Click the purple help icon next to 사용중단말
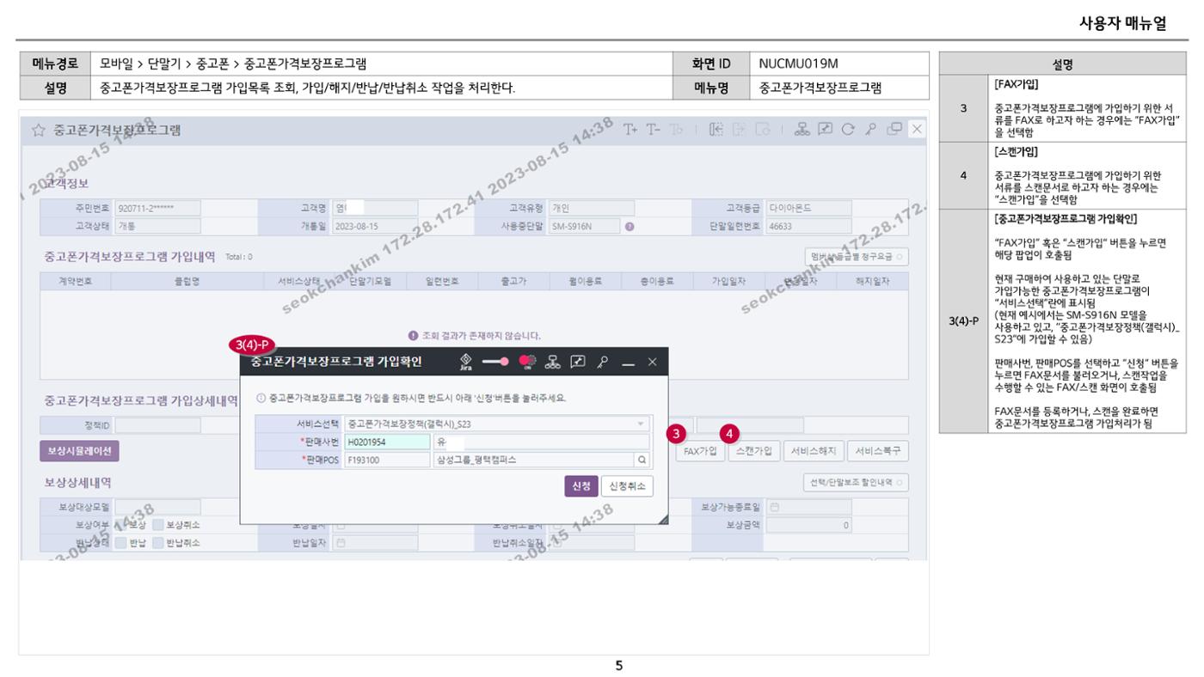Image resolution: width=1204 pixels, height=677 pixels. [630, 227]
